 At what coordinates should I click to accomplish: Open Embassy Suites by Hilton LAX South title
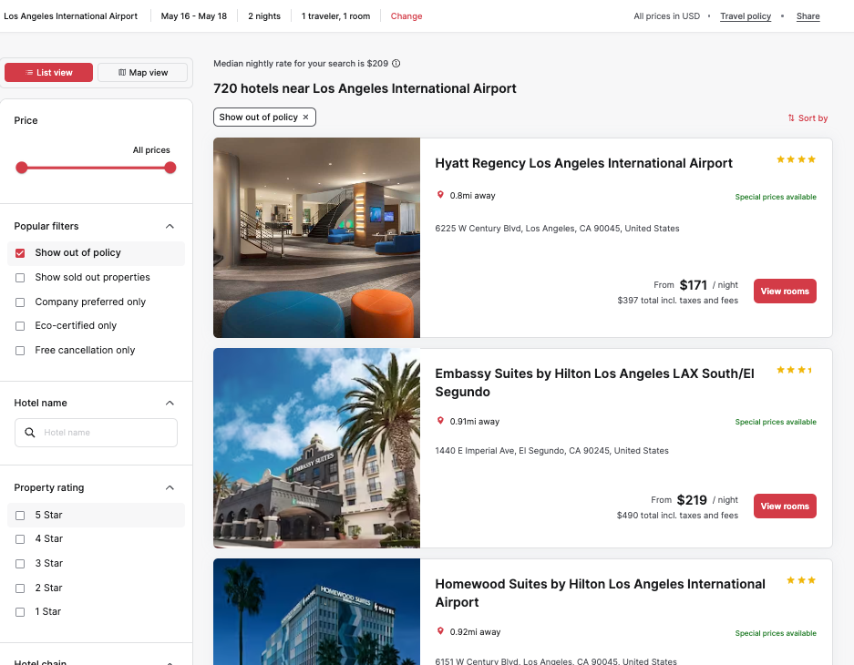(594, 383)
